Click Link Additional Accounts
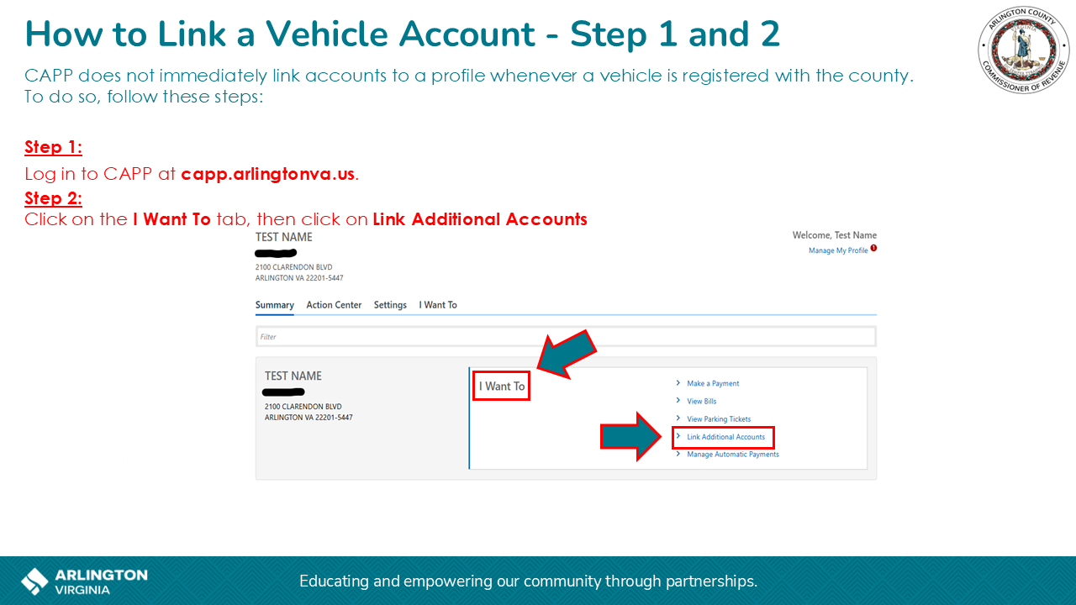The height and width of the screenshot is (605, 1076). (x=726, y=437)
